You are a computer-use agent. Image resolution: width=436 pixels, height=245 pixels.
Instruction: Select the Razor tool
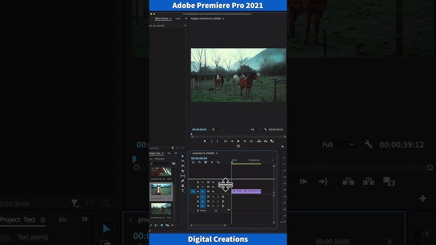click(182, 171)
